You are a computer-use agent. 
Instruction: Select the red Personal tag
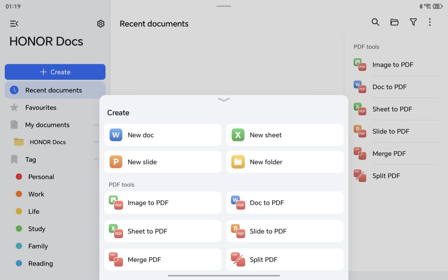(41, 177)
